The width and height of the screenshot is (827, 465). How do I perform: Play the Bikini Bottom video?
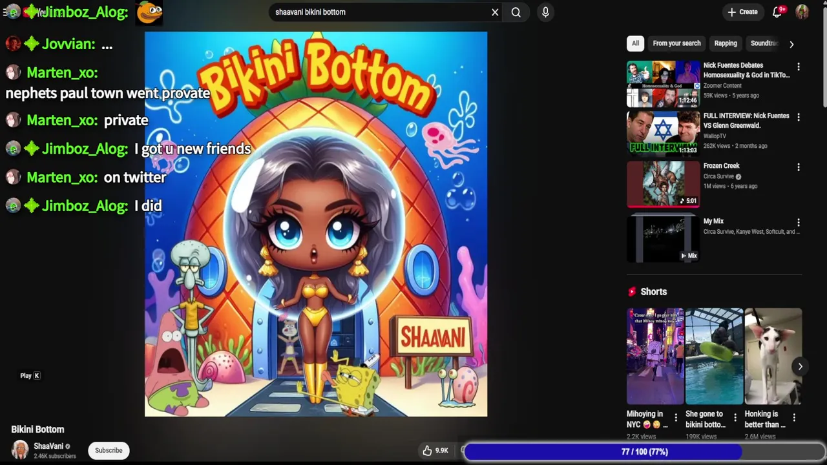click(x=316, y=224)
